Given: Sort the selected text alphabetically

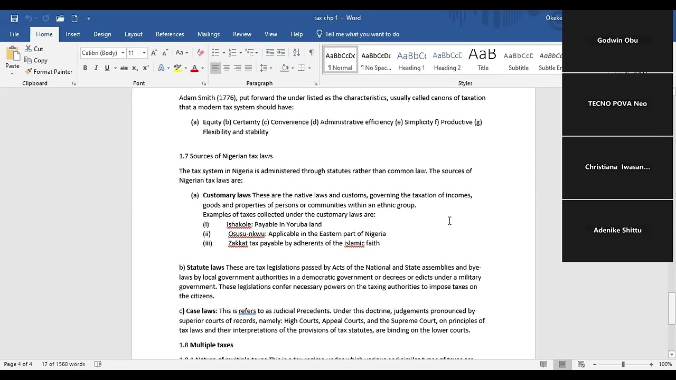Looking at the screenshot, I should coord(296,53).
